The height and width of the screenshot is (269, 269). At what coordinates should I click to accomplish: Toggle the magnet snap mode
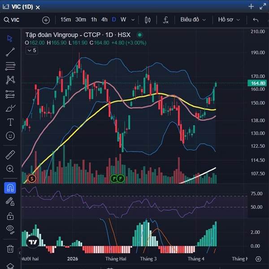(x=10, y=188)
